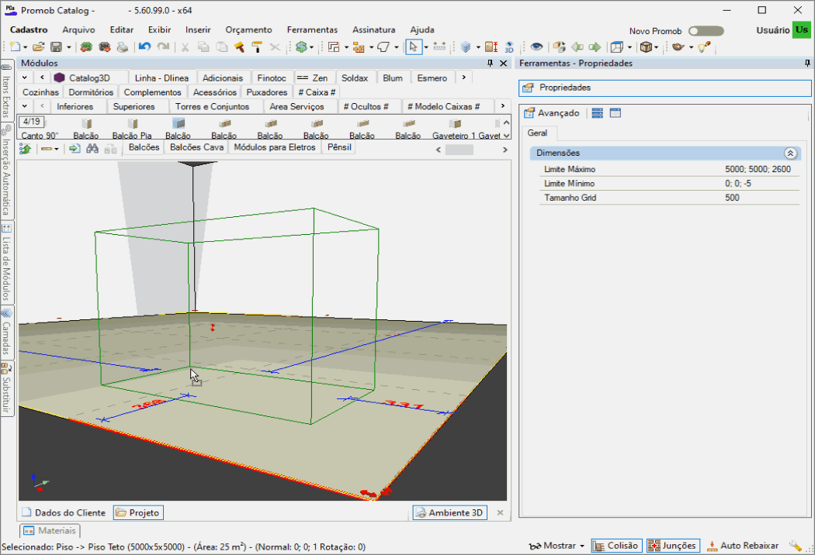Click the Ambiente 3D button

450,513
